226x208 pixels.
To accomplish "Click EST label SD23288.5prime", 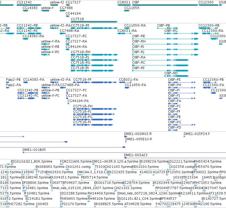I will point(74,193).
